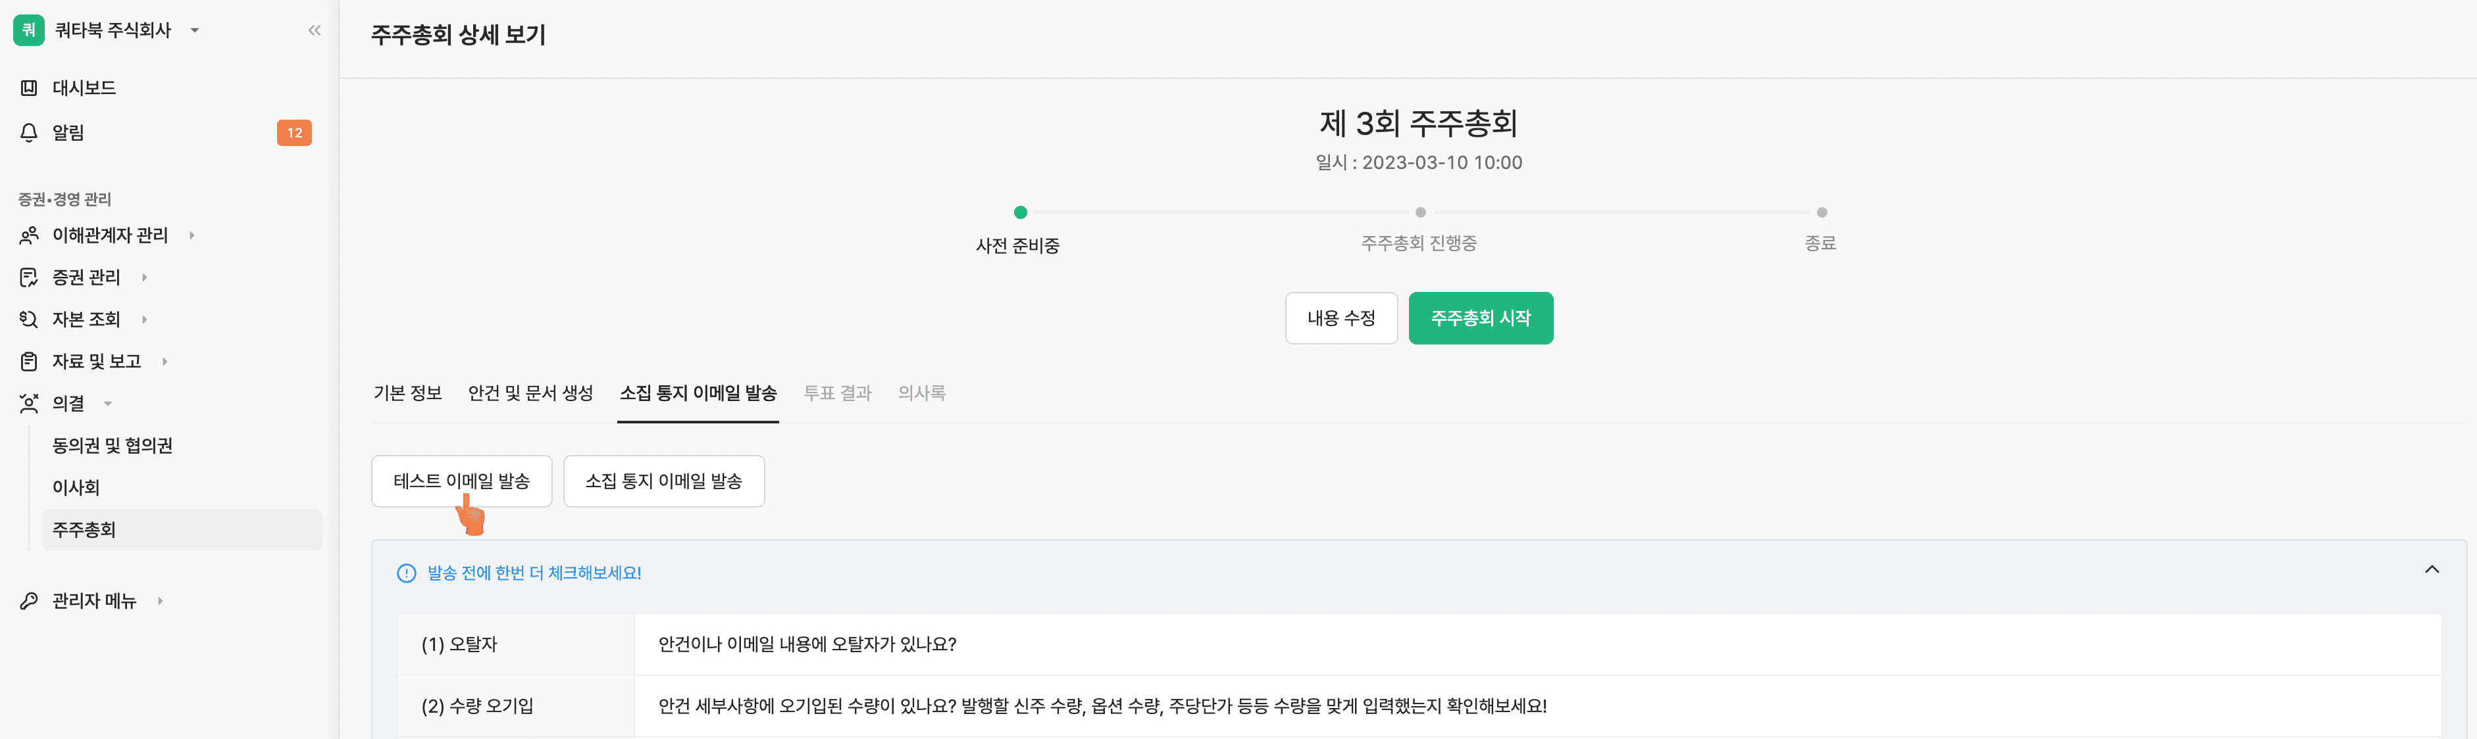This screenshot has height=739, width=2477.
Task: Click the green 쿼 company logo icon
Action: tap(29, 31)
